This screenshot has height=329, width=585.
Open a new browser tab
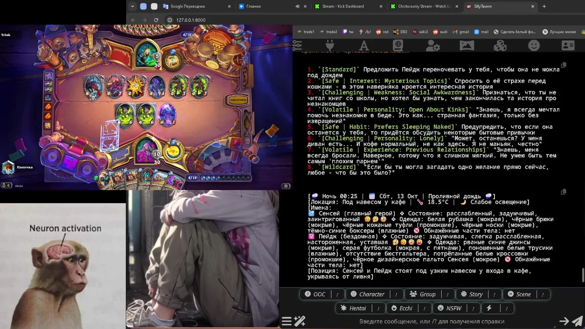[x=544, y=6]
